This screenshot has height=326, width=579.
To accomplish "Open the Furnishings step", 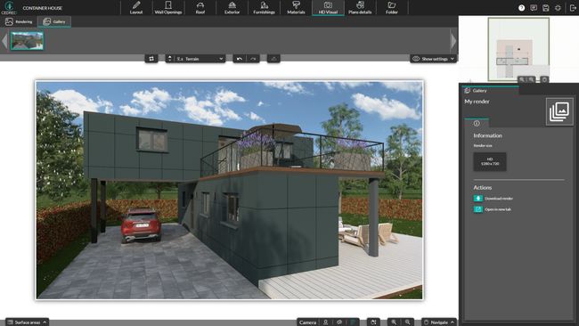I will [x=264, y=8].
